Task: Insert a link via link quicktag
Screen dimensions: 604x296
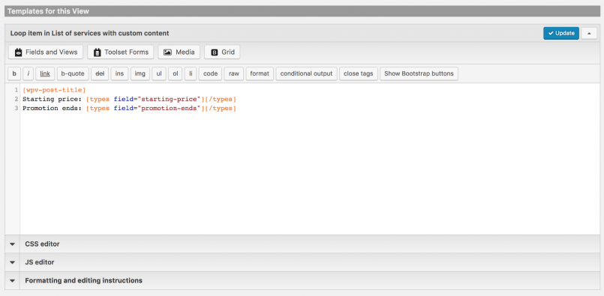Action: tap(45, 73)
